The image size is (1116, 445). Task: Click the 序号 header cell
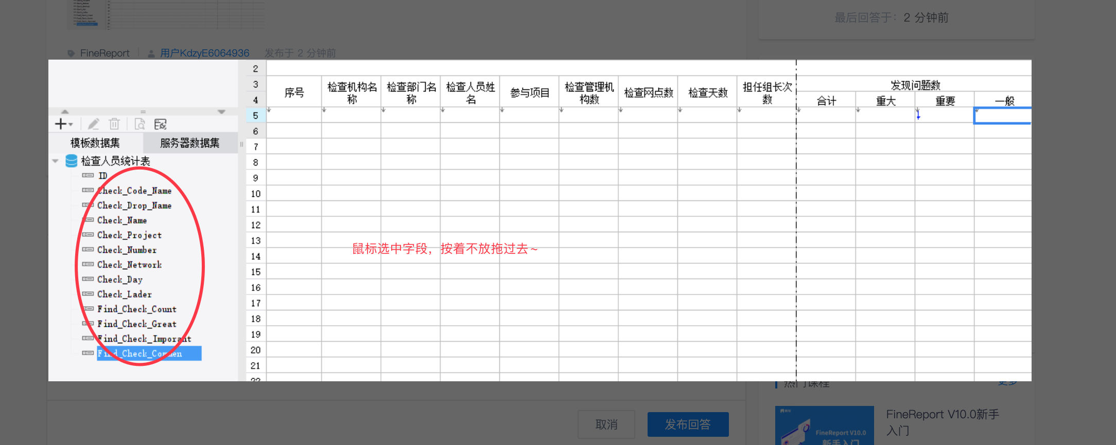294,92
